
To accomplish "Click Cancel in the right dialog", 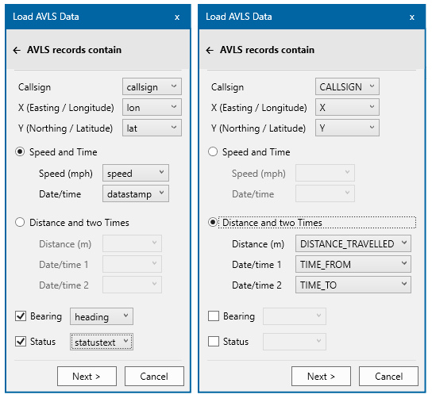I will tap(388, 376).
